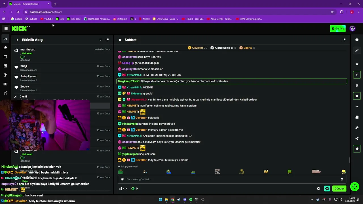Image resolution: width=363 pixels, height=204 pixels.
Task: Open the instagram bookmark
Action: (120, 19)
